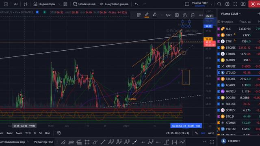Image resolution: width=260 pixels, height=146 pixels.
Task: Add a symbol to compare
Action: pos(6,4)
